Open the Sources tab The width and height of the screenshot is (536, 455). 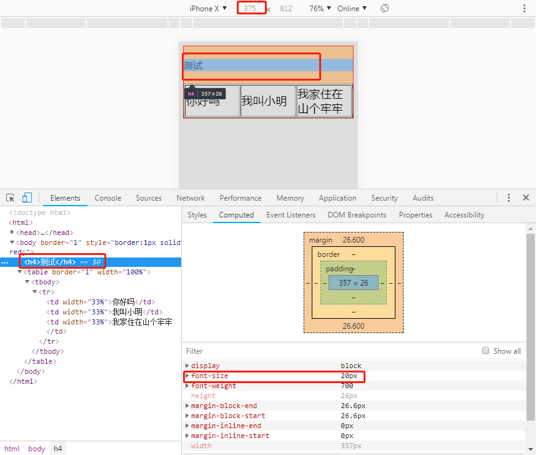pyautogui.click(x=148, y=198)
